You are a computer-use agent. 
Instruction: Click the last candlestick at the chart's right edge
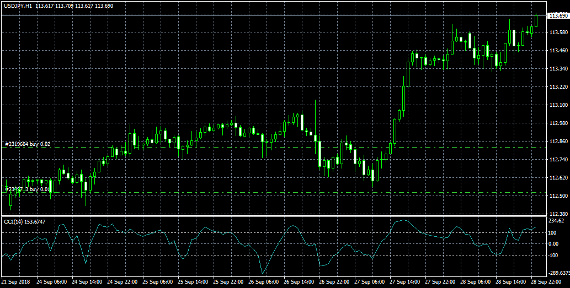(536, 20)
